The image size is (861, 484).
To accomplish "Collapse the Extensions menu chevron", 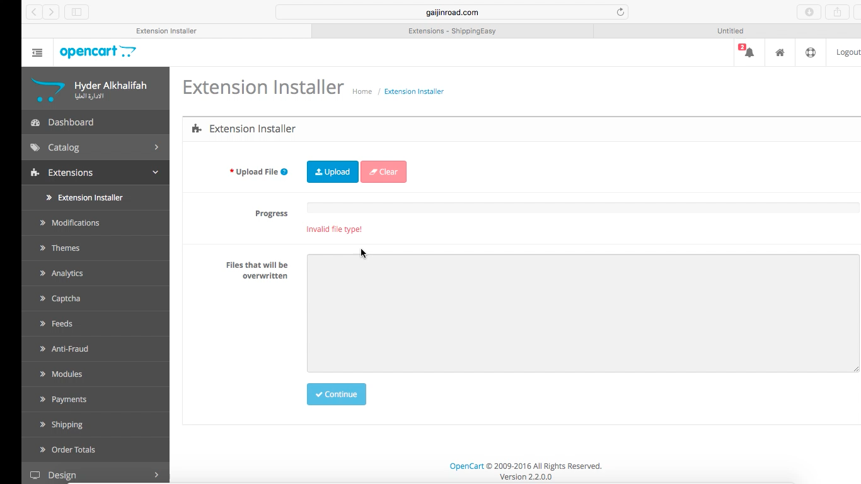I will point(156,173).
